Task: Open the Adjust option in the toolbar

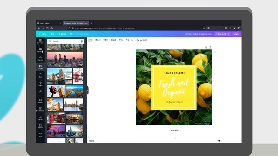Action: pyautogui.click(x=113, y=40)
